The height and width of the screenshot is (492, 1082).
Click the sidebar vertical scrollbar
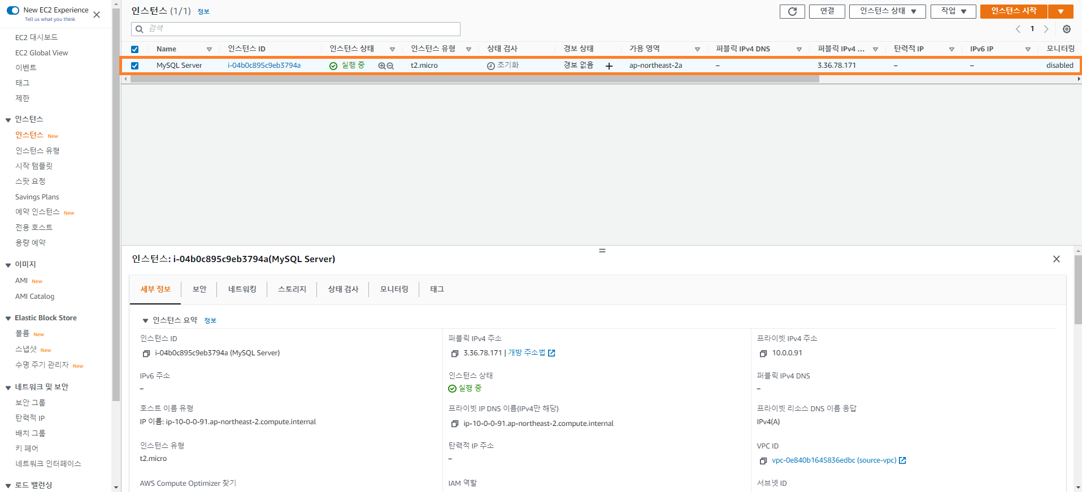tap(116, 203)
